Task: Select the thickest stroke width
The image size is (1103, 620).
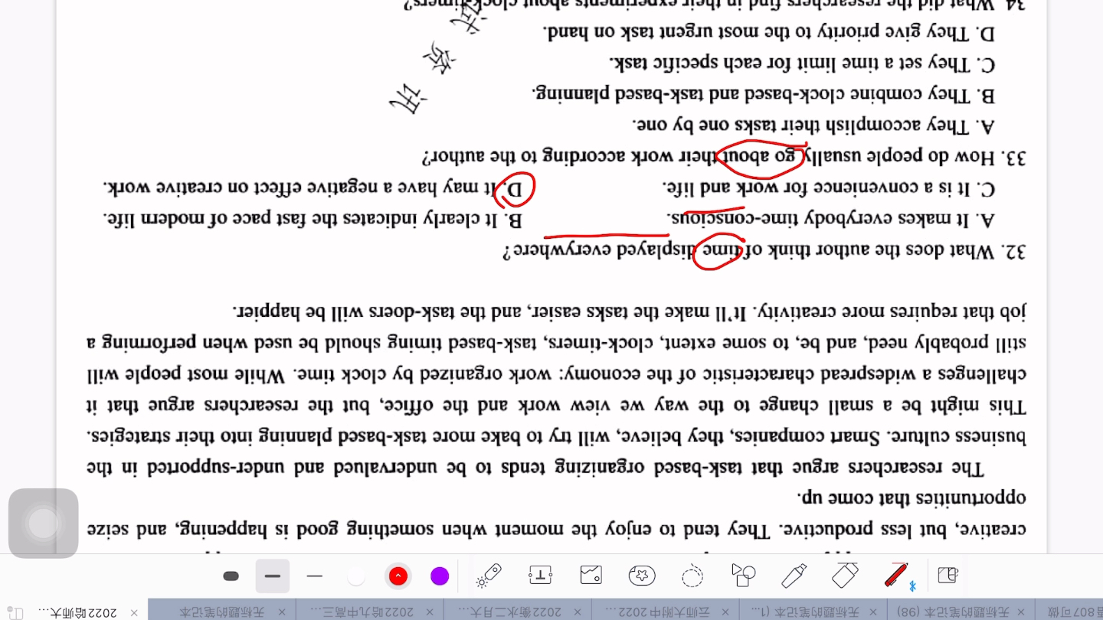Action: (x=231, y=576)
